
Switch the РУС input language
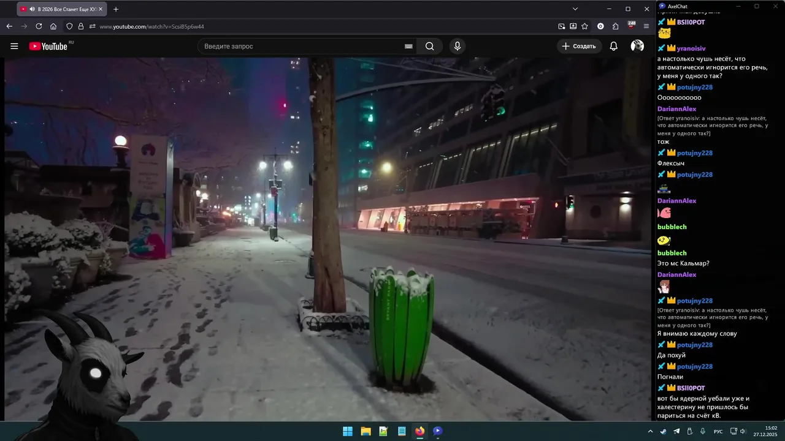pyautogui.click(x=718, y=432)
